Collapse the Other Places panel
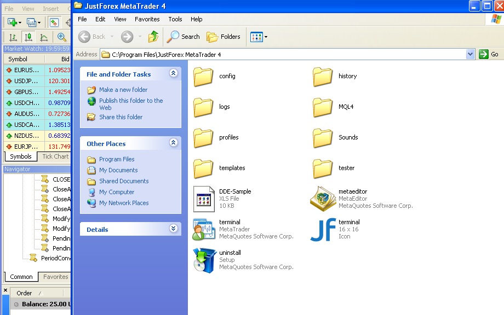Image resolution: width=504 pixels, height=315 pixels. 174,142
